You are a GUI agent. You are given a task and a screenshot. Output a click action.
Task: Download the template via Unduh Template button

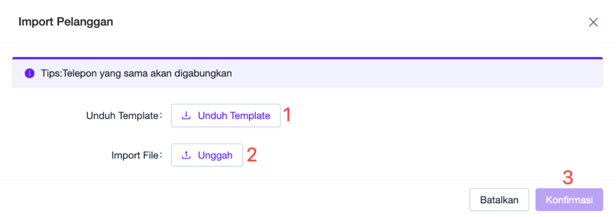point(226,116)
